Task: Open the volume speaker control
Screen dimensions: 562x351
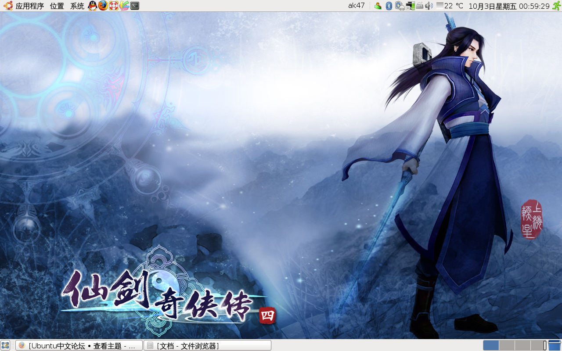Action: pos(429,6)
